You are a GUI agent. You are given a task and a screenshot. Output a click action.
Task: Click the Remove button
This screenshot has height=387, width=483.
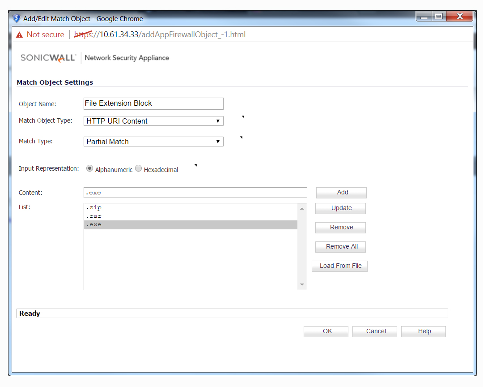coord(340,228)
